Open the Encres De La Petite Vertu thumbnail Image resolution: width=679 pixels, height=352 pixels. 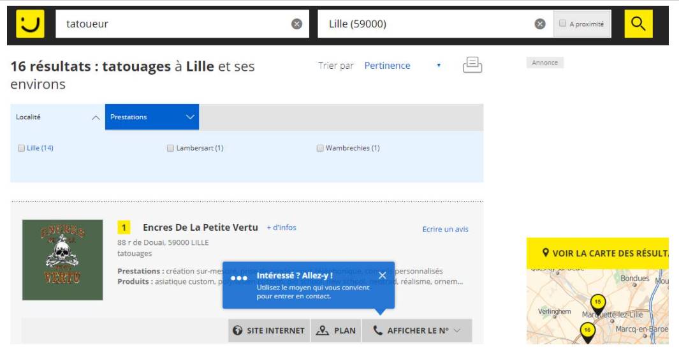click(x=62, y=260)
